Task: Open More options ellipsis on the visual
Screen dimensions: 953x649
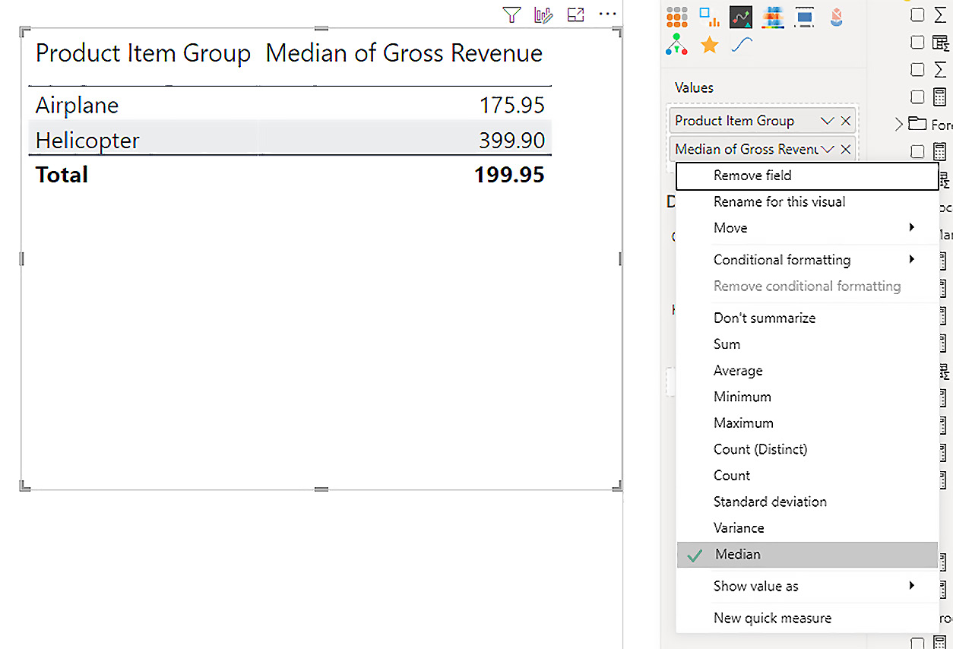Action: 607,14
